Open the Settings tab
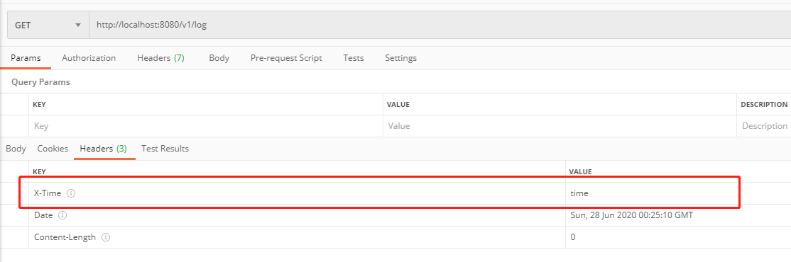This screenshot has width=791, height=262. [x=401, y=58]
